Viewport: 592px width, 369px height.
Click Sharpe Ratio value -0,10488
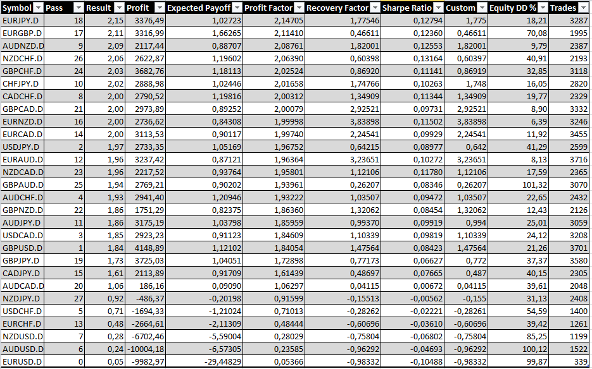tap(426, 361)
